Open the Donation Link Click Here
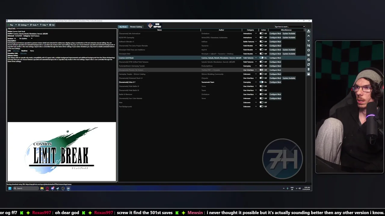The image size is (385, 216). pyautogui.click(x=23, y=53)
